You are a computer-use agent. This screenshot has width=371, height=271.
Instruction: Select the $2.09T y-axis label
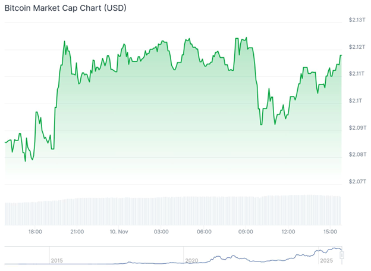click(x=358, y=127)
